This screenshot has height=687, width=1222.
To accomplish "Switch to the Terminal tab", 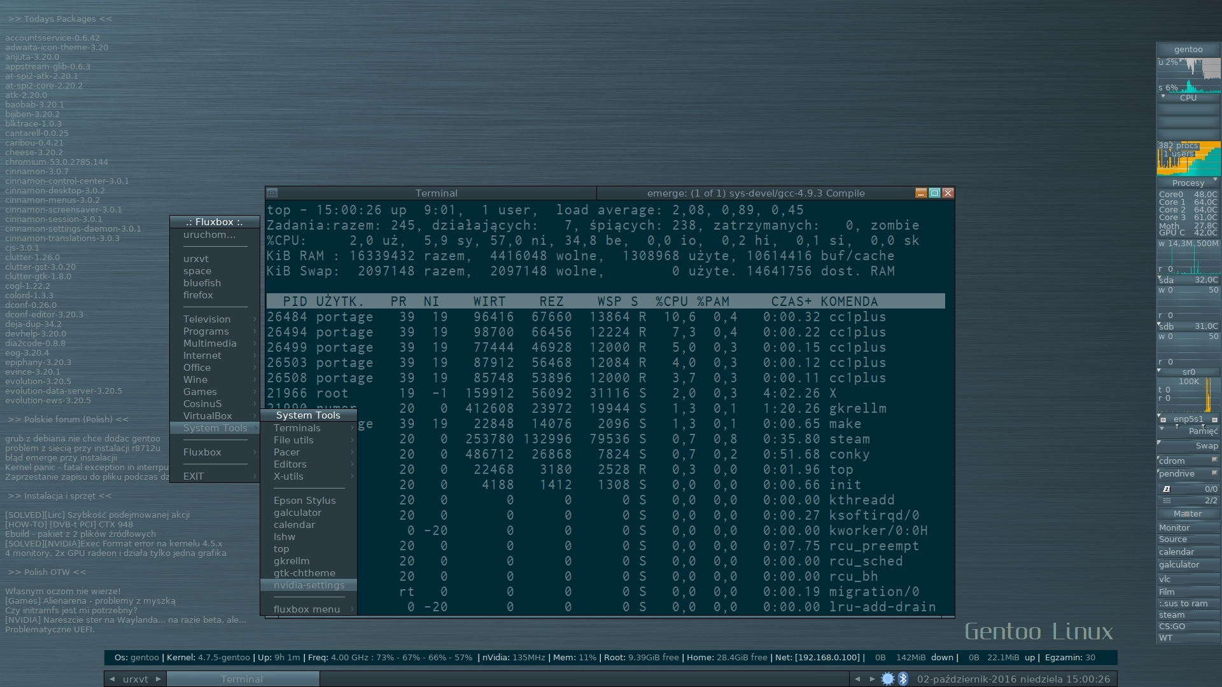I will point(437,193).
